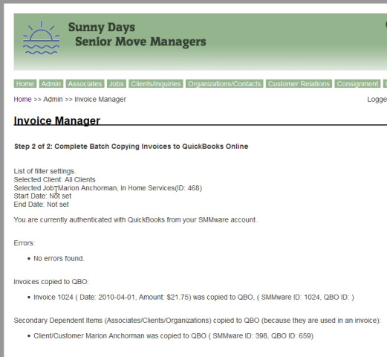This screenshot has width=387, height=357.
Task: Follow the Home breadcrumb link
Action: point(22,100)
